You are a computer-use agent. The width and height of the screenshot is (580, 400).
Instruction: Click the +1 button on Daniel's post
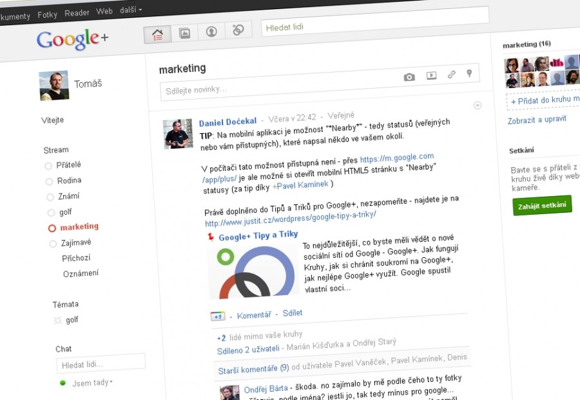coord(218,316)
